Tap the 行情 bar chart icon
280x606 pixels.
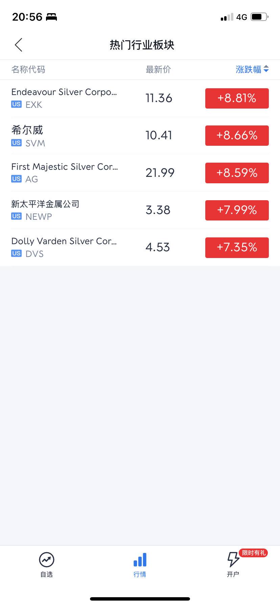pos(140,560)
